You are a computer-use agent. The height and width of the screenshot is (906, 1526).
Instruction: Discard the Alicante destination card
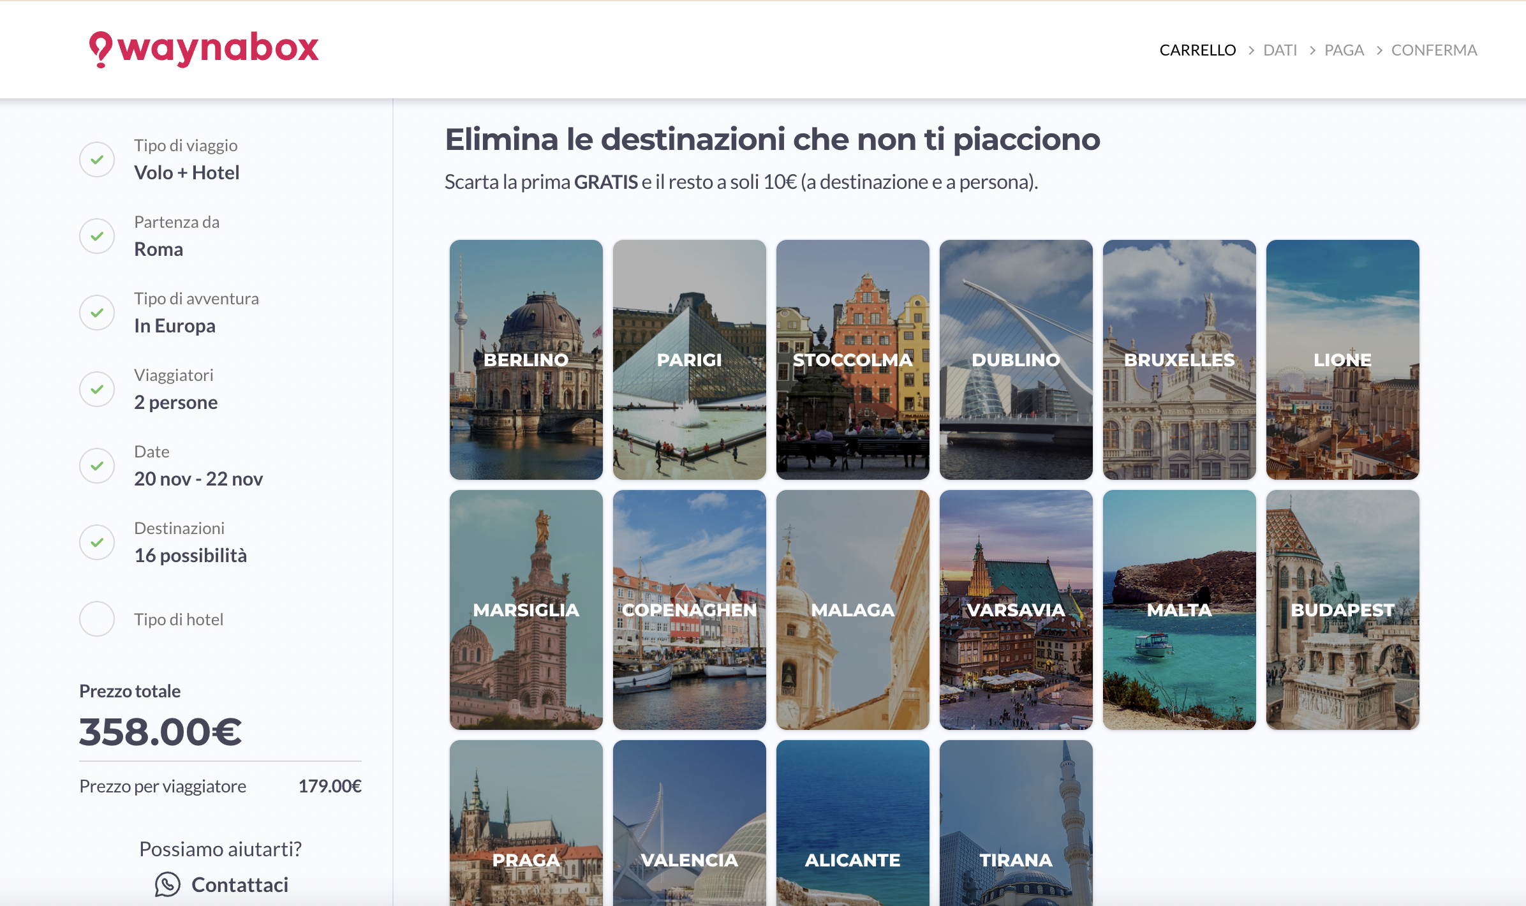(853, 823)
